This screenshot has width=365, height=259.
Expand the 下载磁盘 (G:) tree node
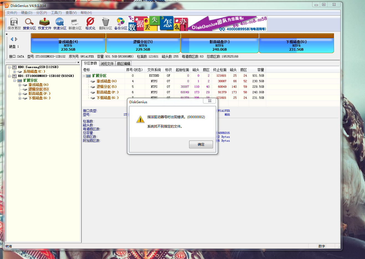click(20, 98)
